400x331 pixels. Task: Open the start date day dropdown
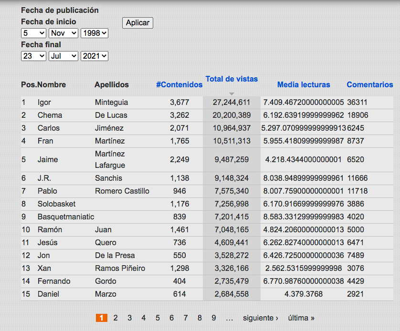point(33,33)
